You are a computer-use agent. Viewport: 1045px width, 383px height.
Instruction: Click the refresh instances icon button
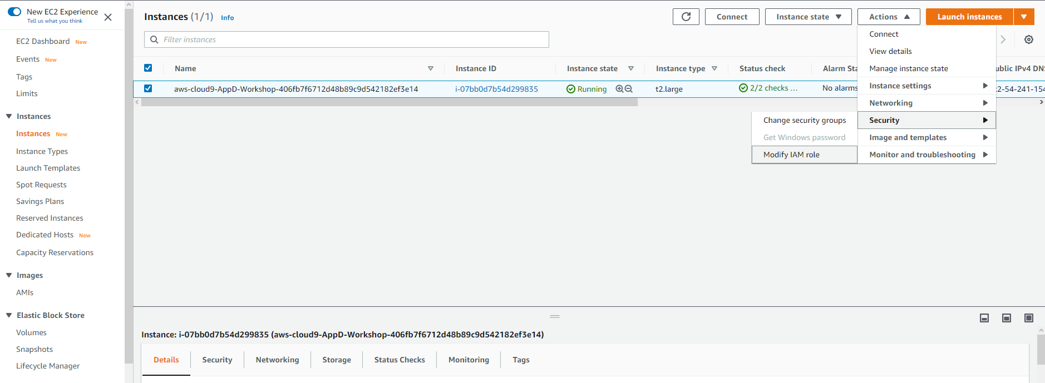click(x=686, y=17)
